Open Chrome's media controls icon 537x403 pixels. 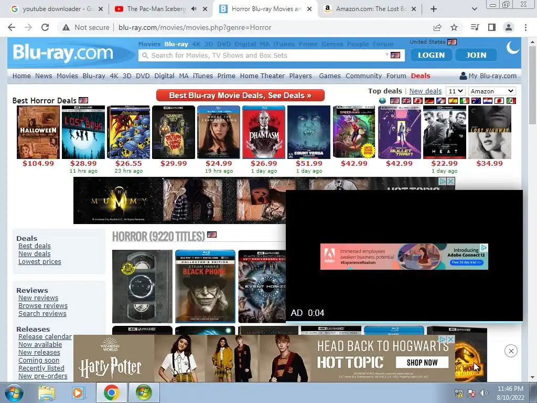tap(475, 27)
